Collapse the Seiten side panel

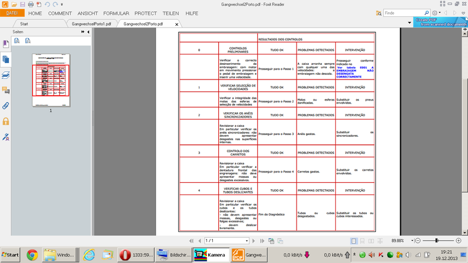click(x=88, y=32)
